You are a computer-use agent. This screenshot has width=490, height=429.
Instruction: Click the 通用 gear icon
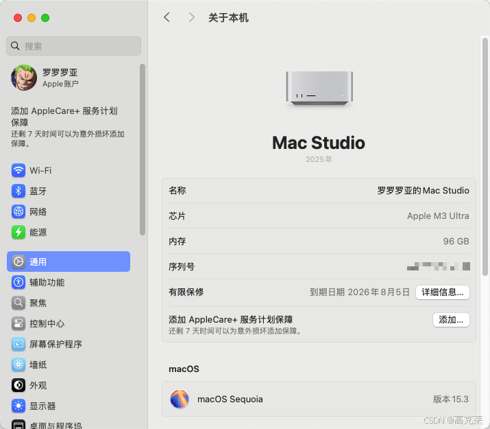[19, 262]
